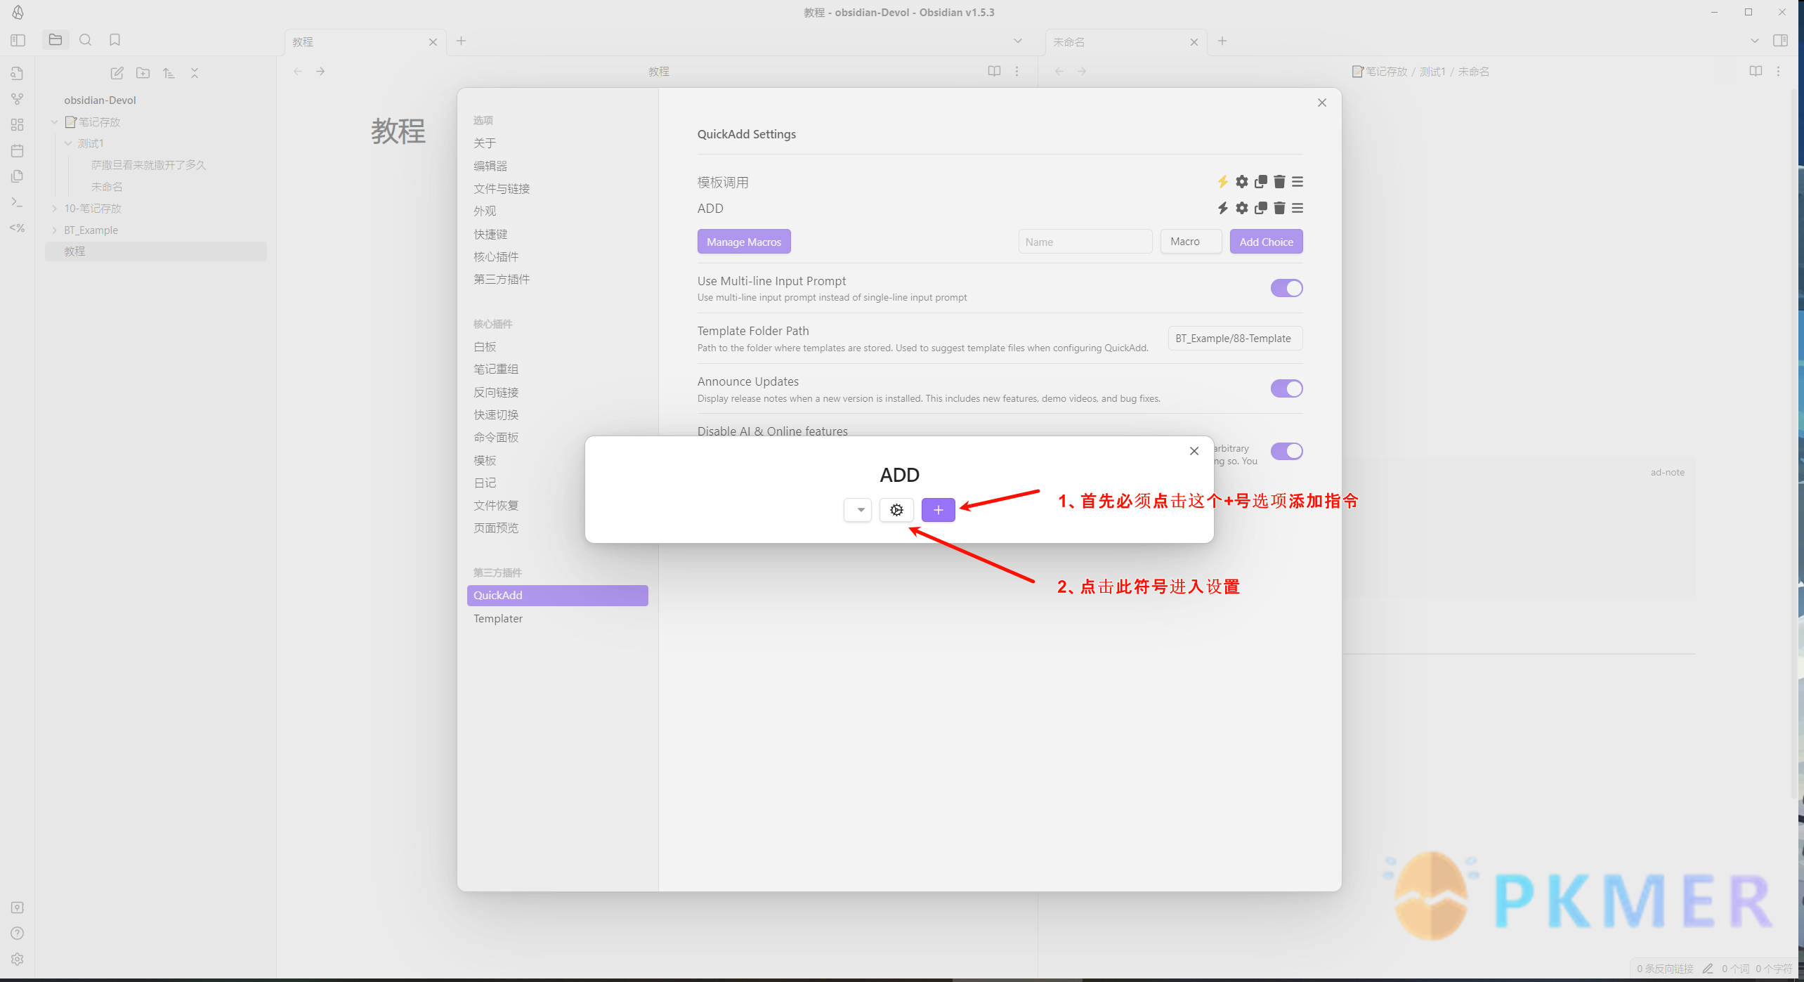Create a new folder
Viewport: 1804px width, 982px height.
point(143,73)
